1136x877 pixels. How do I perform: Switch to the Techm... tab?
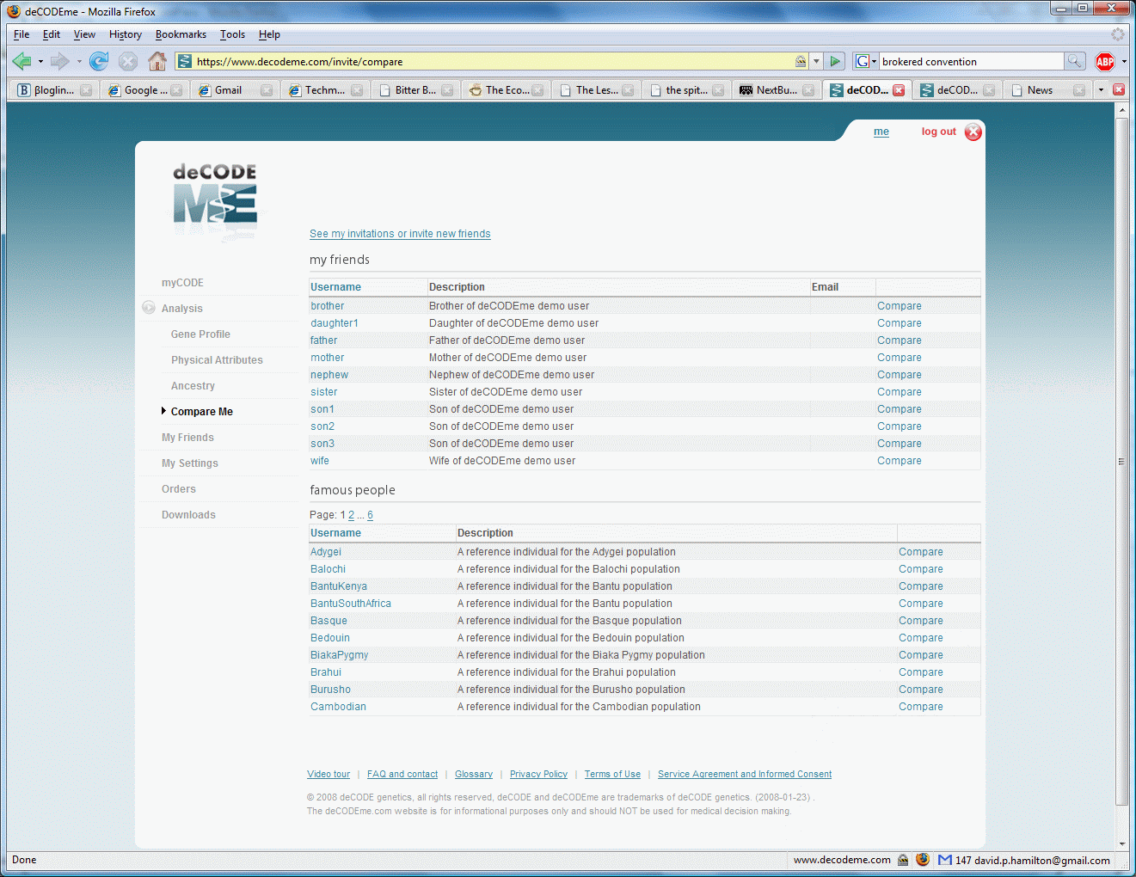(325, 89)
